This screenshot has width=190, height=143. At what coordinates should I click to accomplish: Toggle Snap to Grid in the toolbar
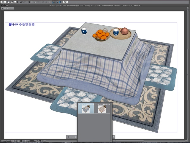point(60,2)
